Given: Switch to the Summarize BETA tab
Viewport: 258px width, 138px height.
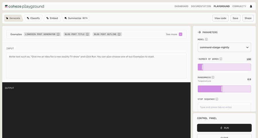Looking at the screenshot, I should 76,18.
